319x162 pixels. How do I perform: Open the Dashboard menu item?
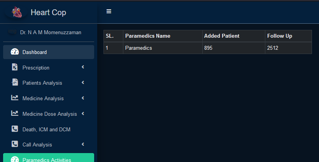(x=35, y=52)
